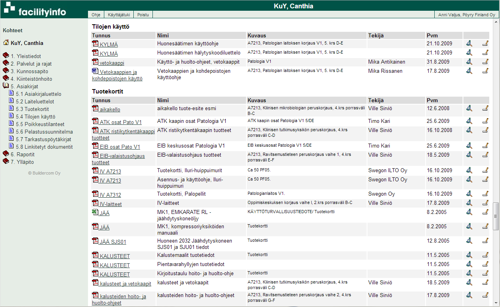Open 5.8 Linkitetyt dokumentit
The width and height of the screenshot is (500, 307).
coord(44,147)
